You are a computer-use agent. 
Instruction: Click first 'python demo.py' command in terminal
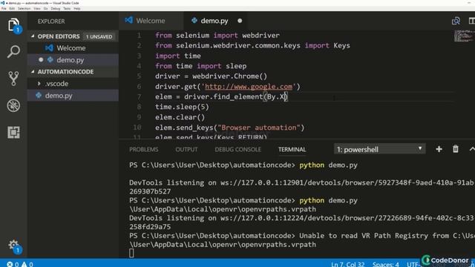[328, 165]
